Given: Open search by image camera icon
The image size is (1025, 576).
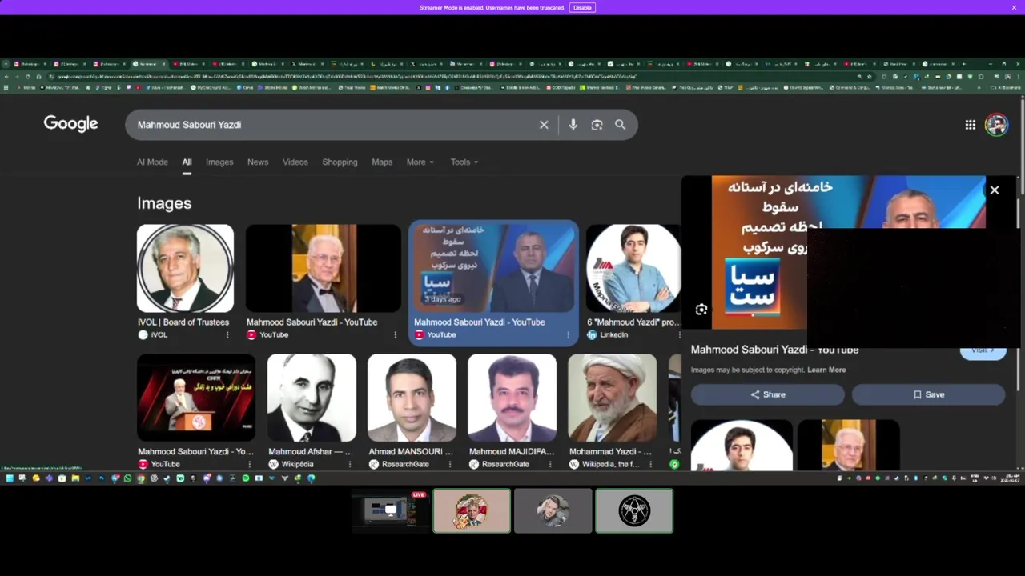Looking at the screenshot, I should pos(597,125).
